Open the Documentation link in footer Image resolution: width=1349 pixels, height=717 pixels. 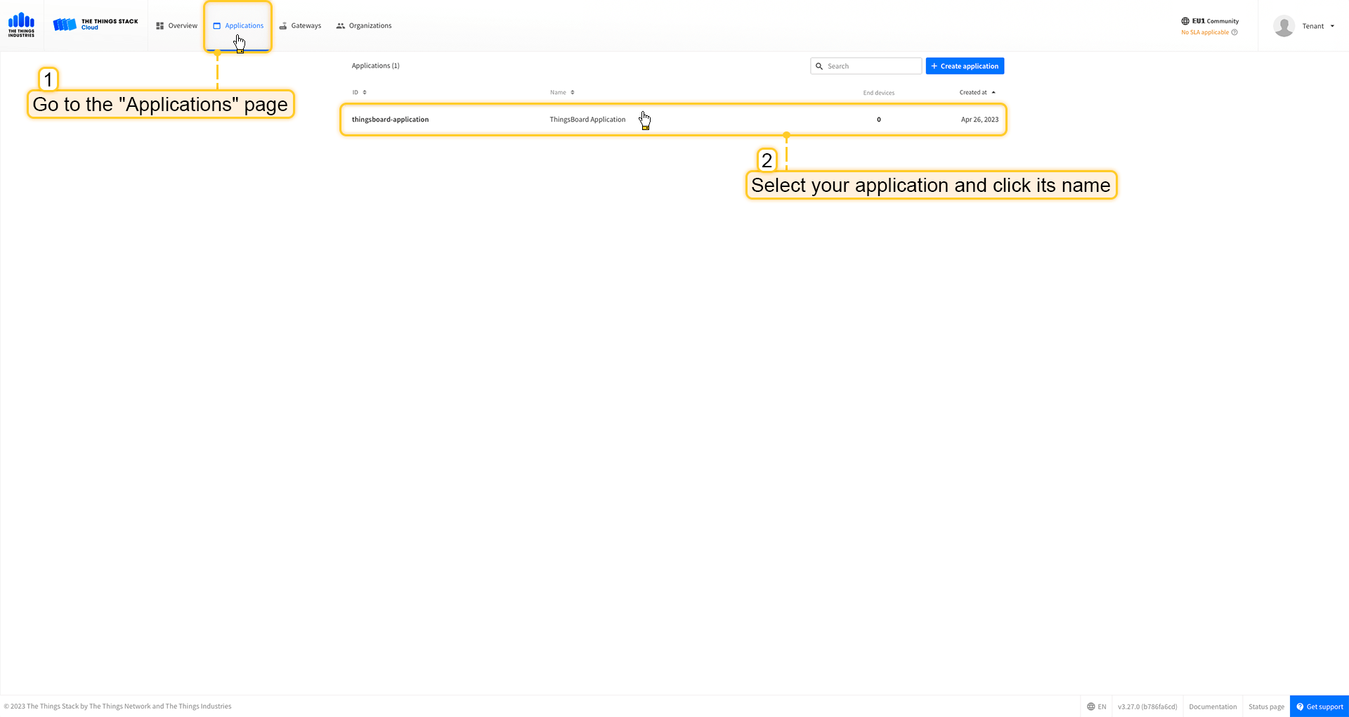pyautogui.click(x=1213, y=706)
